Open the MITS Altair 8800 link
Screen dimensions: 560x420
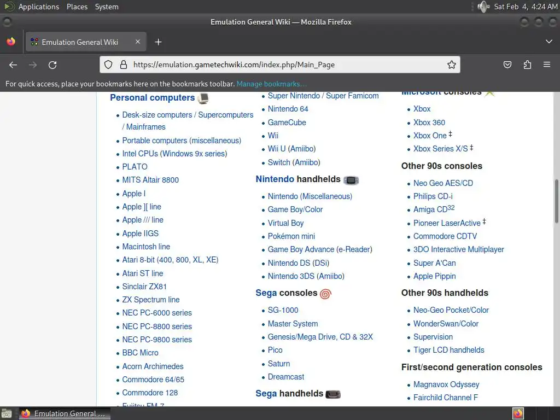click(150, 180)
